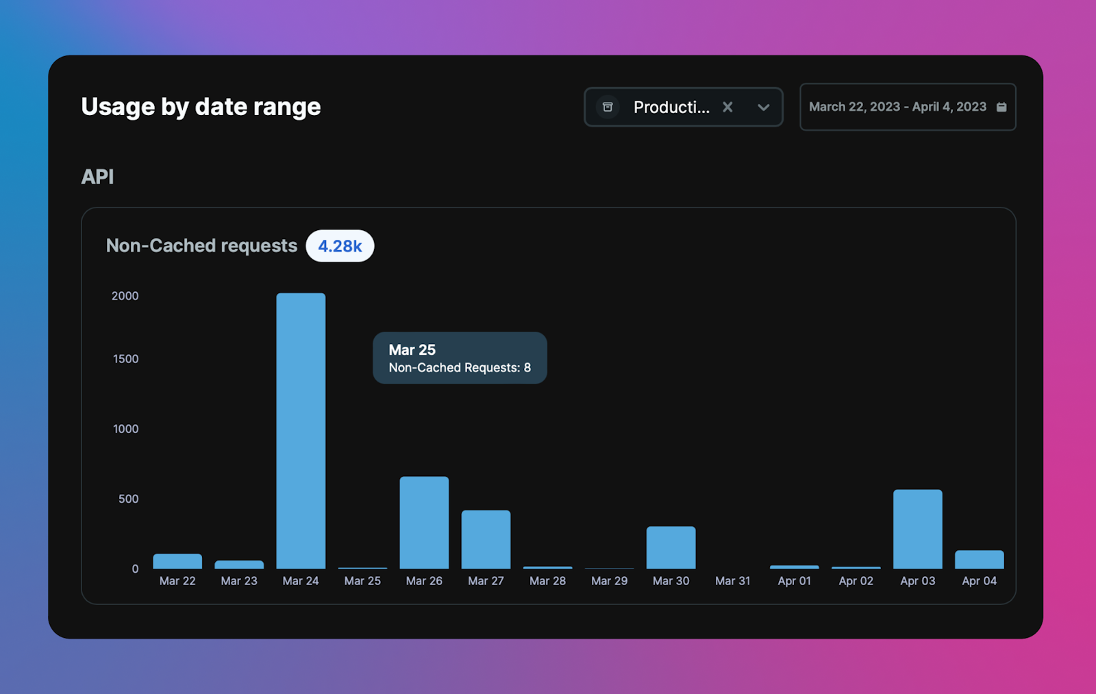This screenshot has width=1096, height=694.
Task: Click the API section heading
Action: [x=97, y=177]
